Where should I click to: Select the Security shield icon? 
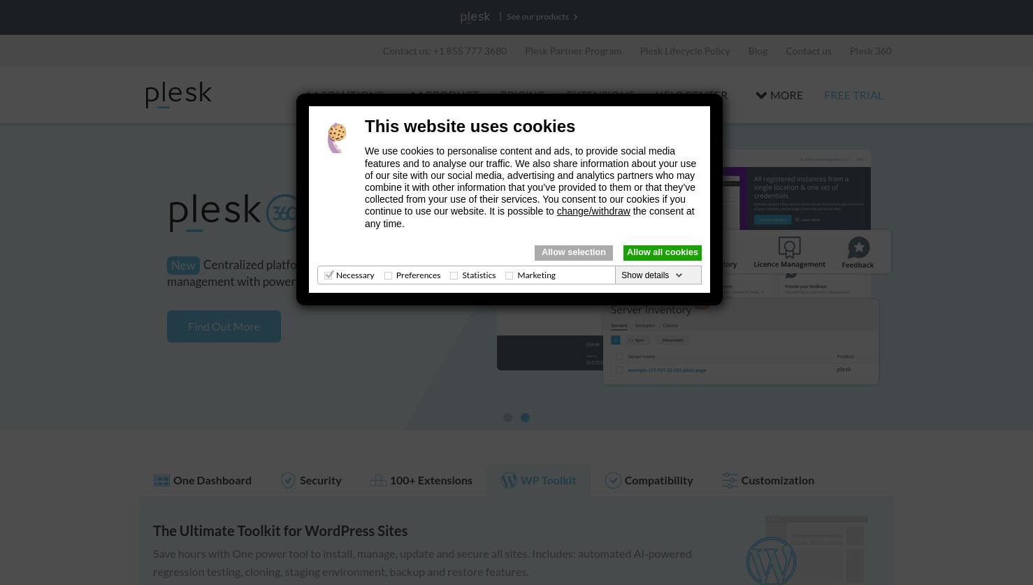(x=288, y=480)
